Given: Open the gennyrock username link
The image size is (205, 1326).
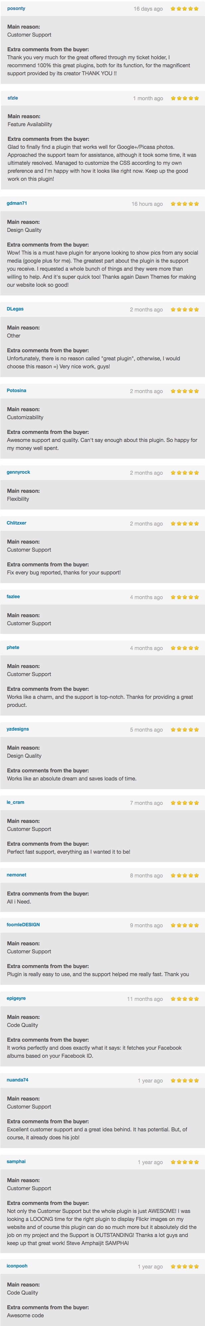Looking at the screenshot, I should [x=19, y=472].
